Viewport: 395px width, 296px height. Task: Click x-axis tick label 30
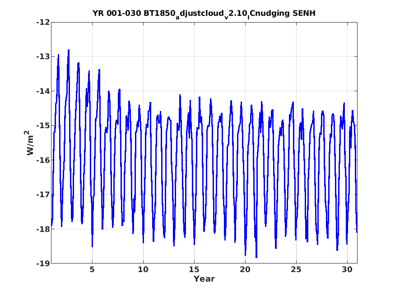[x=347, y=269]
